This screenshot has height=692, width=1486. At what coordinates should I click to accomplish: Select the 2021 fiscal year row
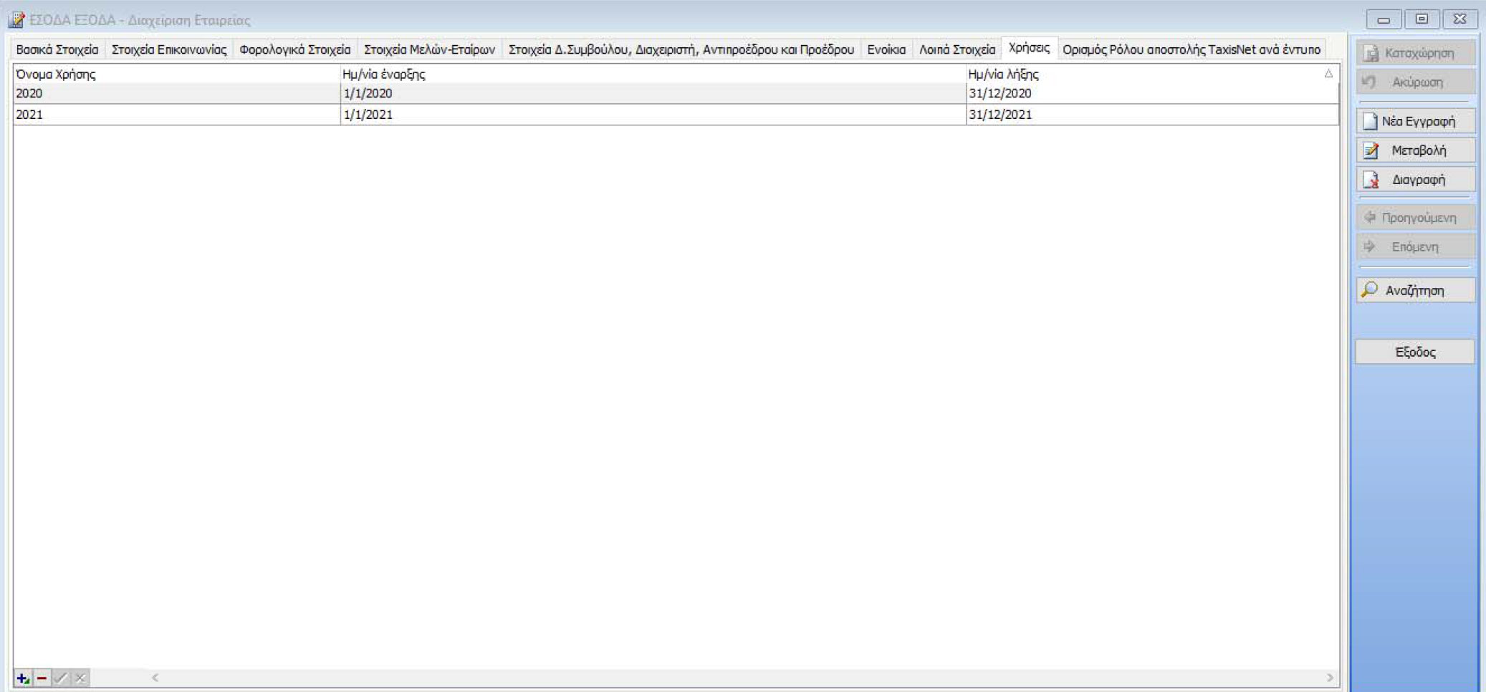tap(29, 115)
